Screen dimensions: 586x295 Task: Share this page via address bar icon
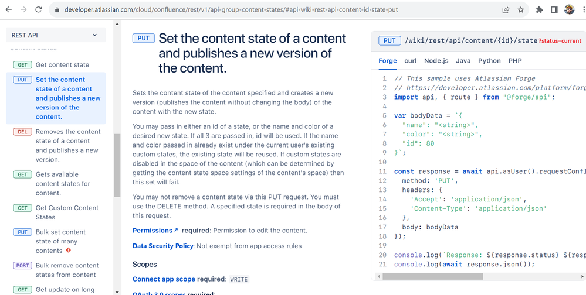[x=506, y=10]
